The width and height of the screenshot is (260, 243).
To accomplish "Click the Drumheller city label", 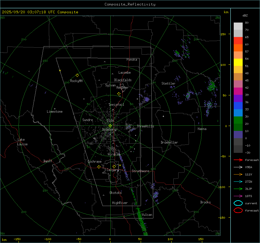I will click(x=169, y=142).
